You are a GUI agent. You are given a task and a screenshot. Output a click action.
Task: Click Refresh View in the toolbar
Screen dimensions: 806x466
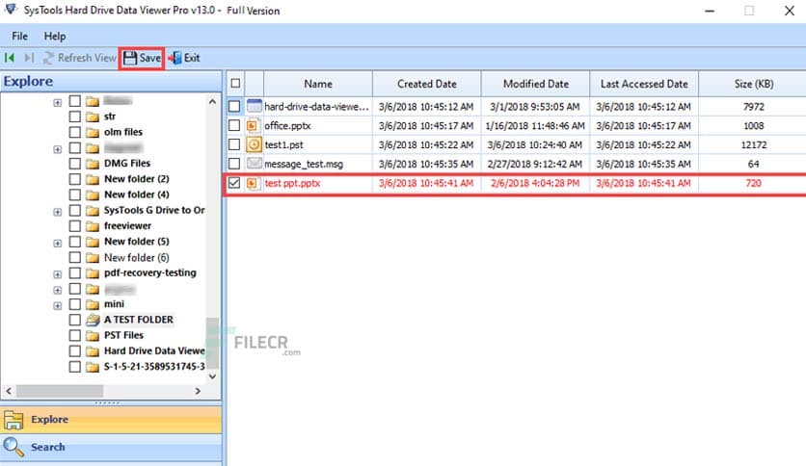pyautogui.click(x=80, y=58)
